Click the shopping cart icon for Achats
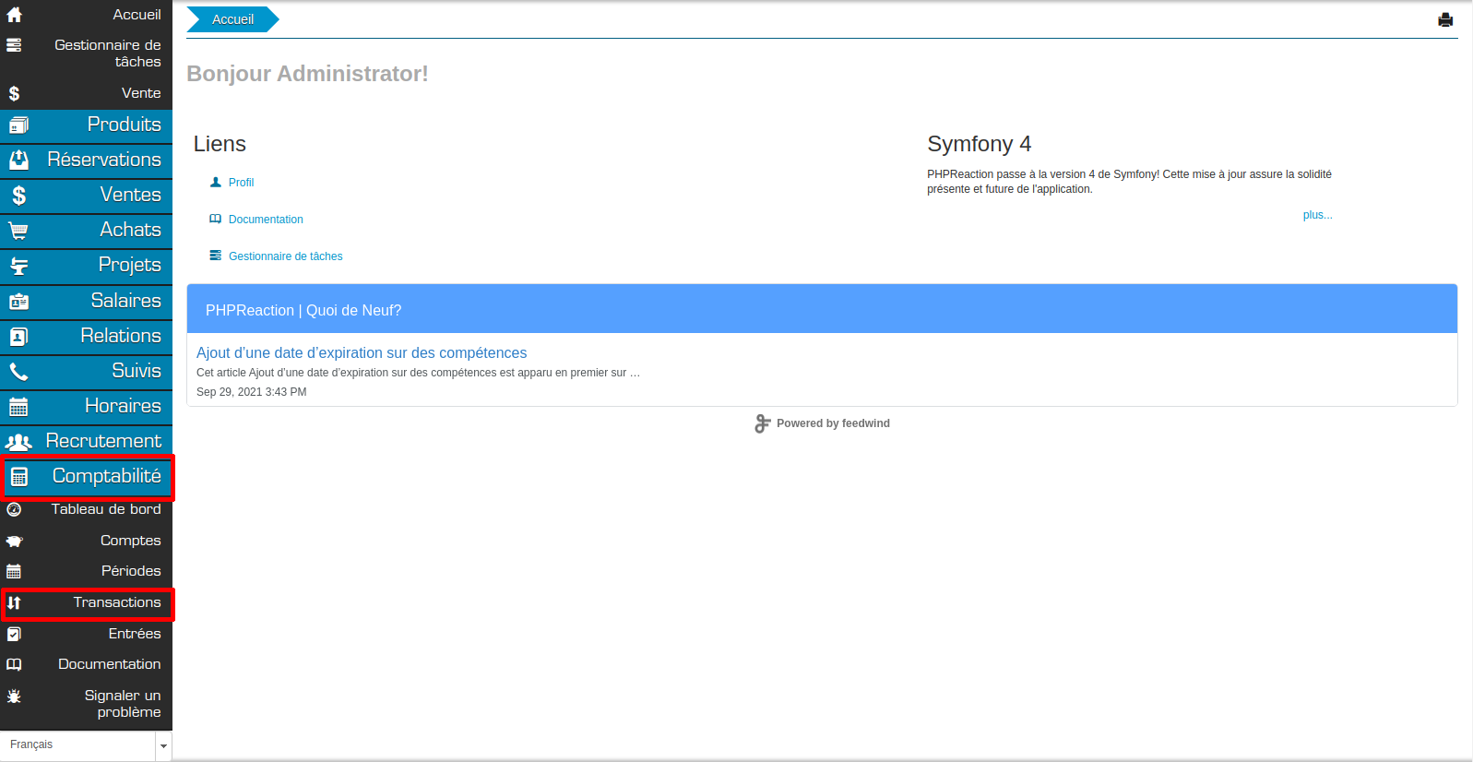 18,231
